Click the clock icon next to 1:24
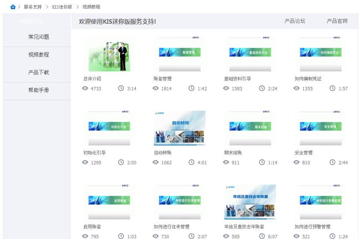This screenshot has height=239, width=362. pos(332,236)
